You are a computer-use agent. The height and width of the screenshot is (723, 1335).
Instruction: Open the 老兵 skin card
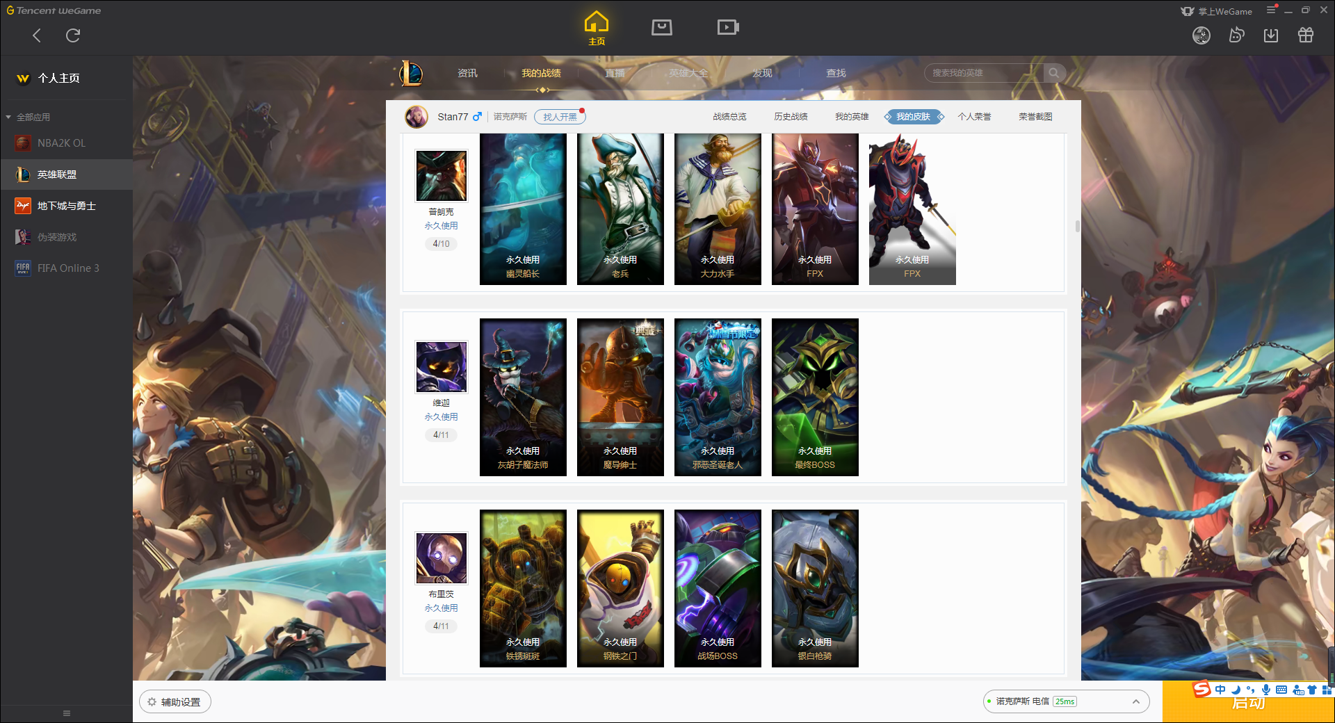pyautogui.click(x=620, y=209)
